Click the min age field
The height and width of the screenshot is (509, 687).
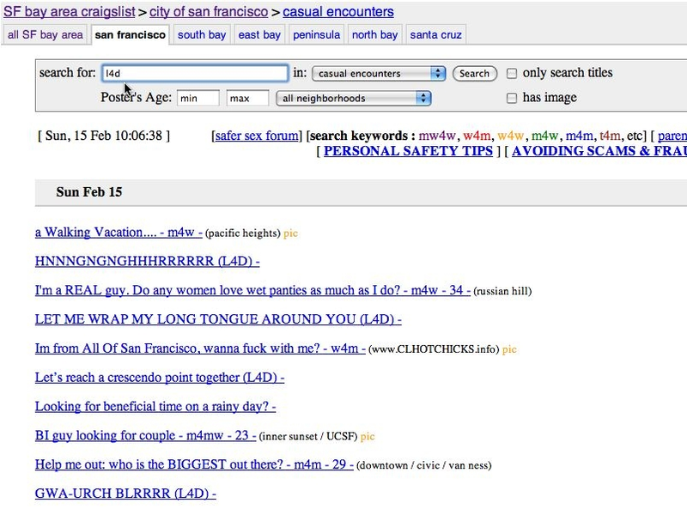(198, 98)
